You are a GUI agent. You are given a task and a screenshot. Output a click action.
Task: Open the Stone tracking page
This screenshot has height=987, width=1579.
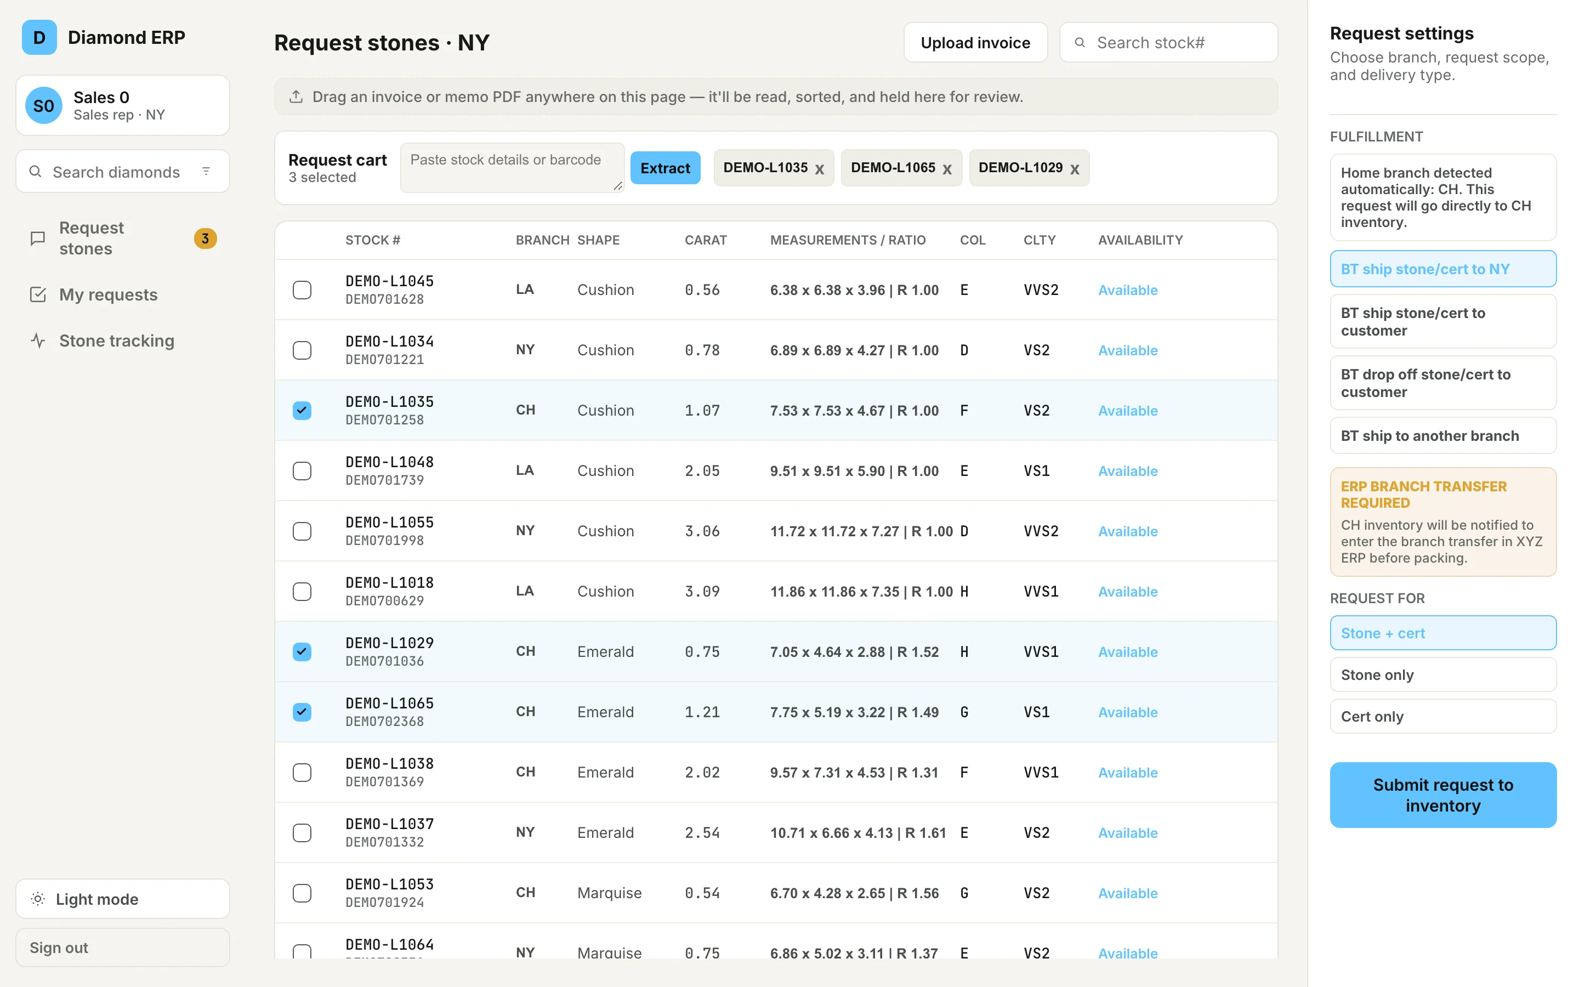tap(123, 341)
